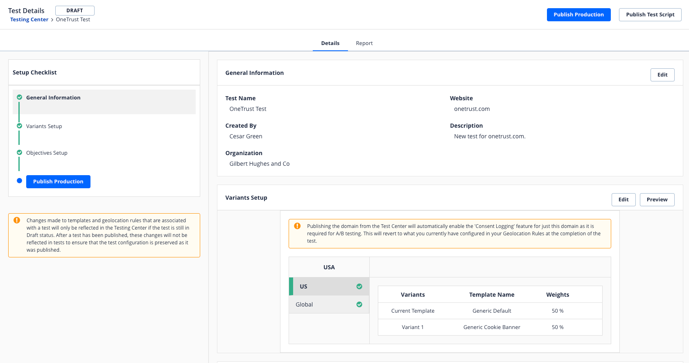Click the Consent Logging warning icon

click(x=297, y=226)
